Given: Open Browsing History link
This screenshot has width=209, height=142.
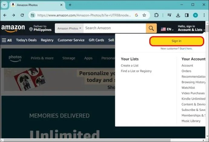Looking at the screenshot, I should 194,82.
